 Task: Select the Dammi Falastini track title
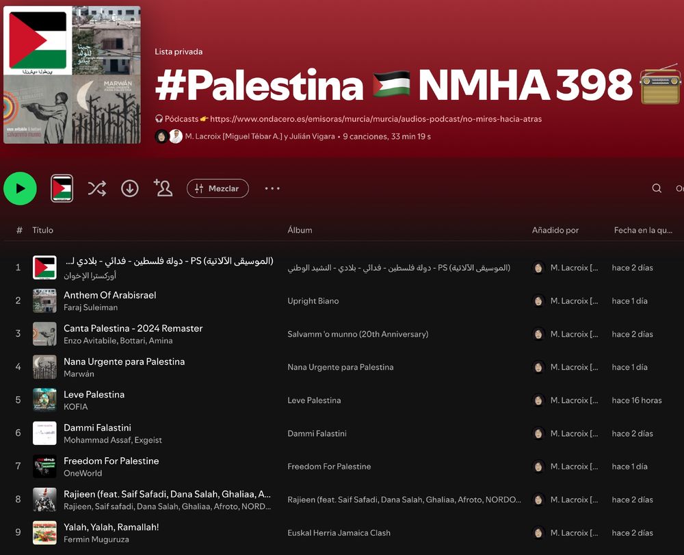(97, 428)
